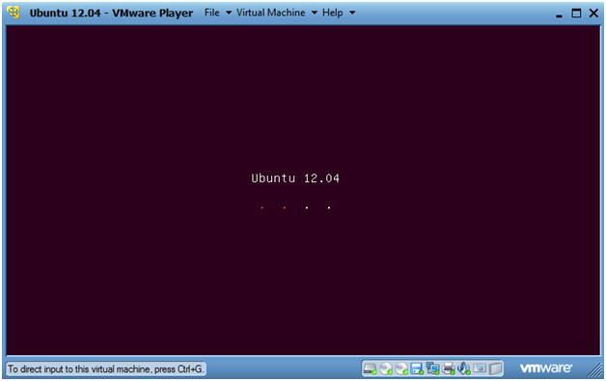This screenshot has width=606, height=381.
Task: Click the printer device icon
Action: pyautogui.click(x=449, y=369)
